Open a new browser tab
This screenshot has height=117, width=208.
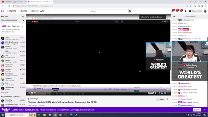[x=55, y=2]
